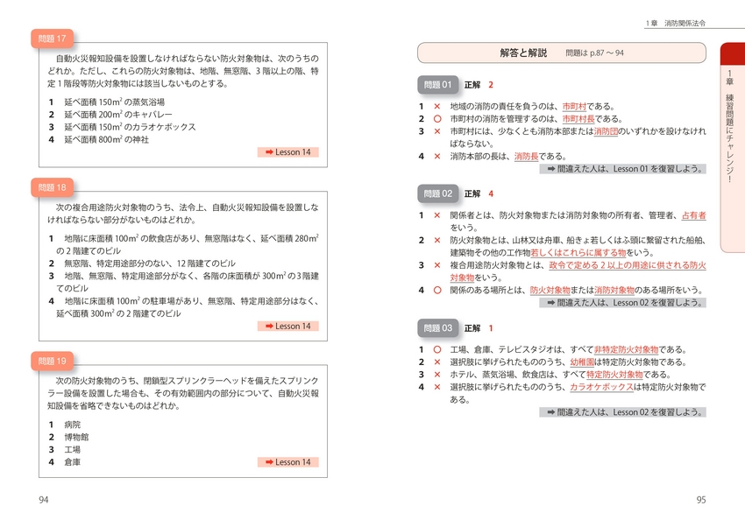Click the 解答と解説 heading banner
Viewport: 745px width, 527px height.
point(562,53)
